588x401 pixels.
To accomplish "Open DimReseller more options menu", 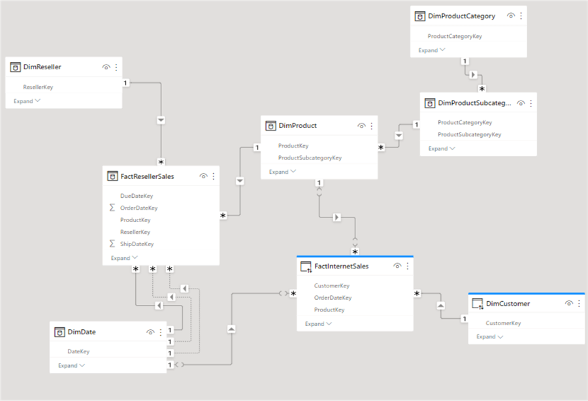I will pos(116,67).
